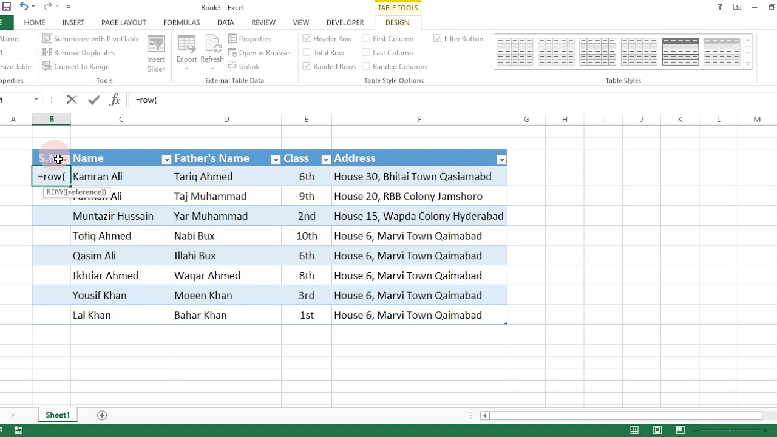Enable the Total Row checkbox

307,52
